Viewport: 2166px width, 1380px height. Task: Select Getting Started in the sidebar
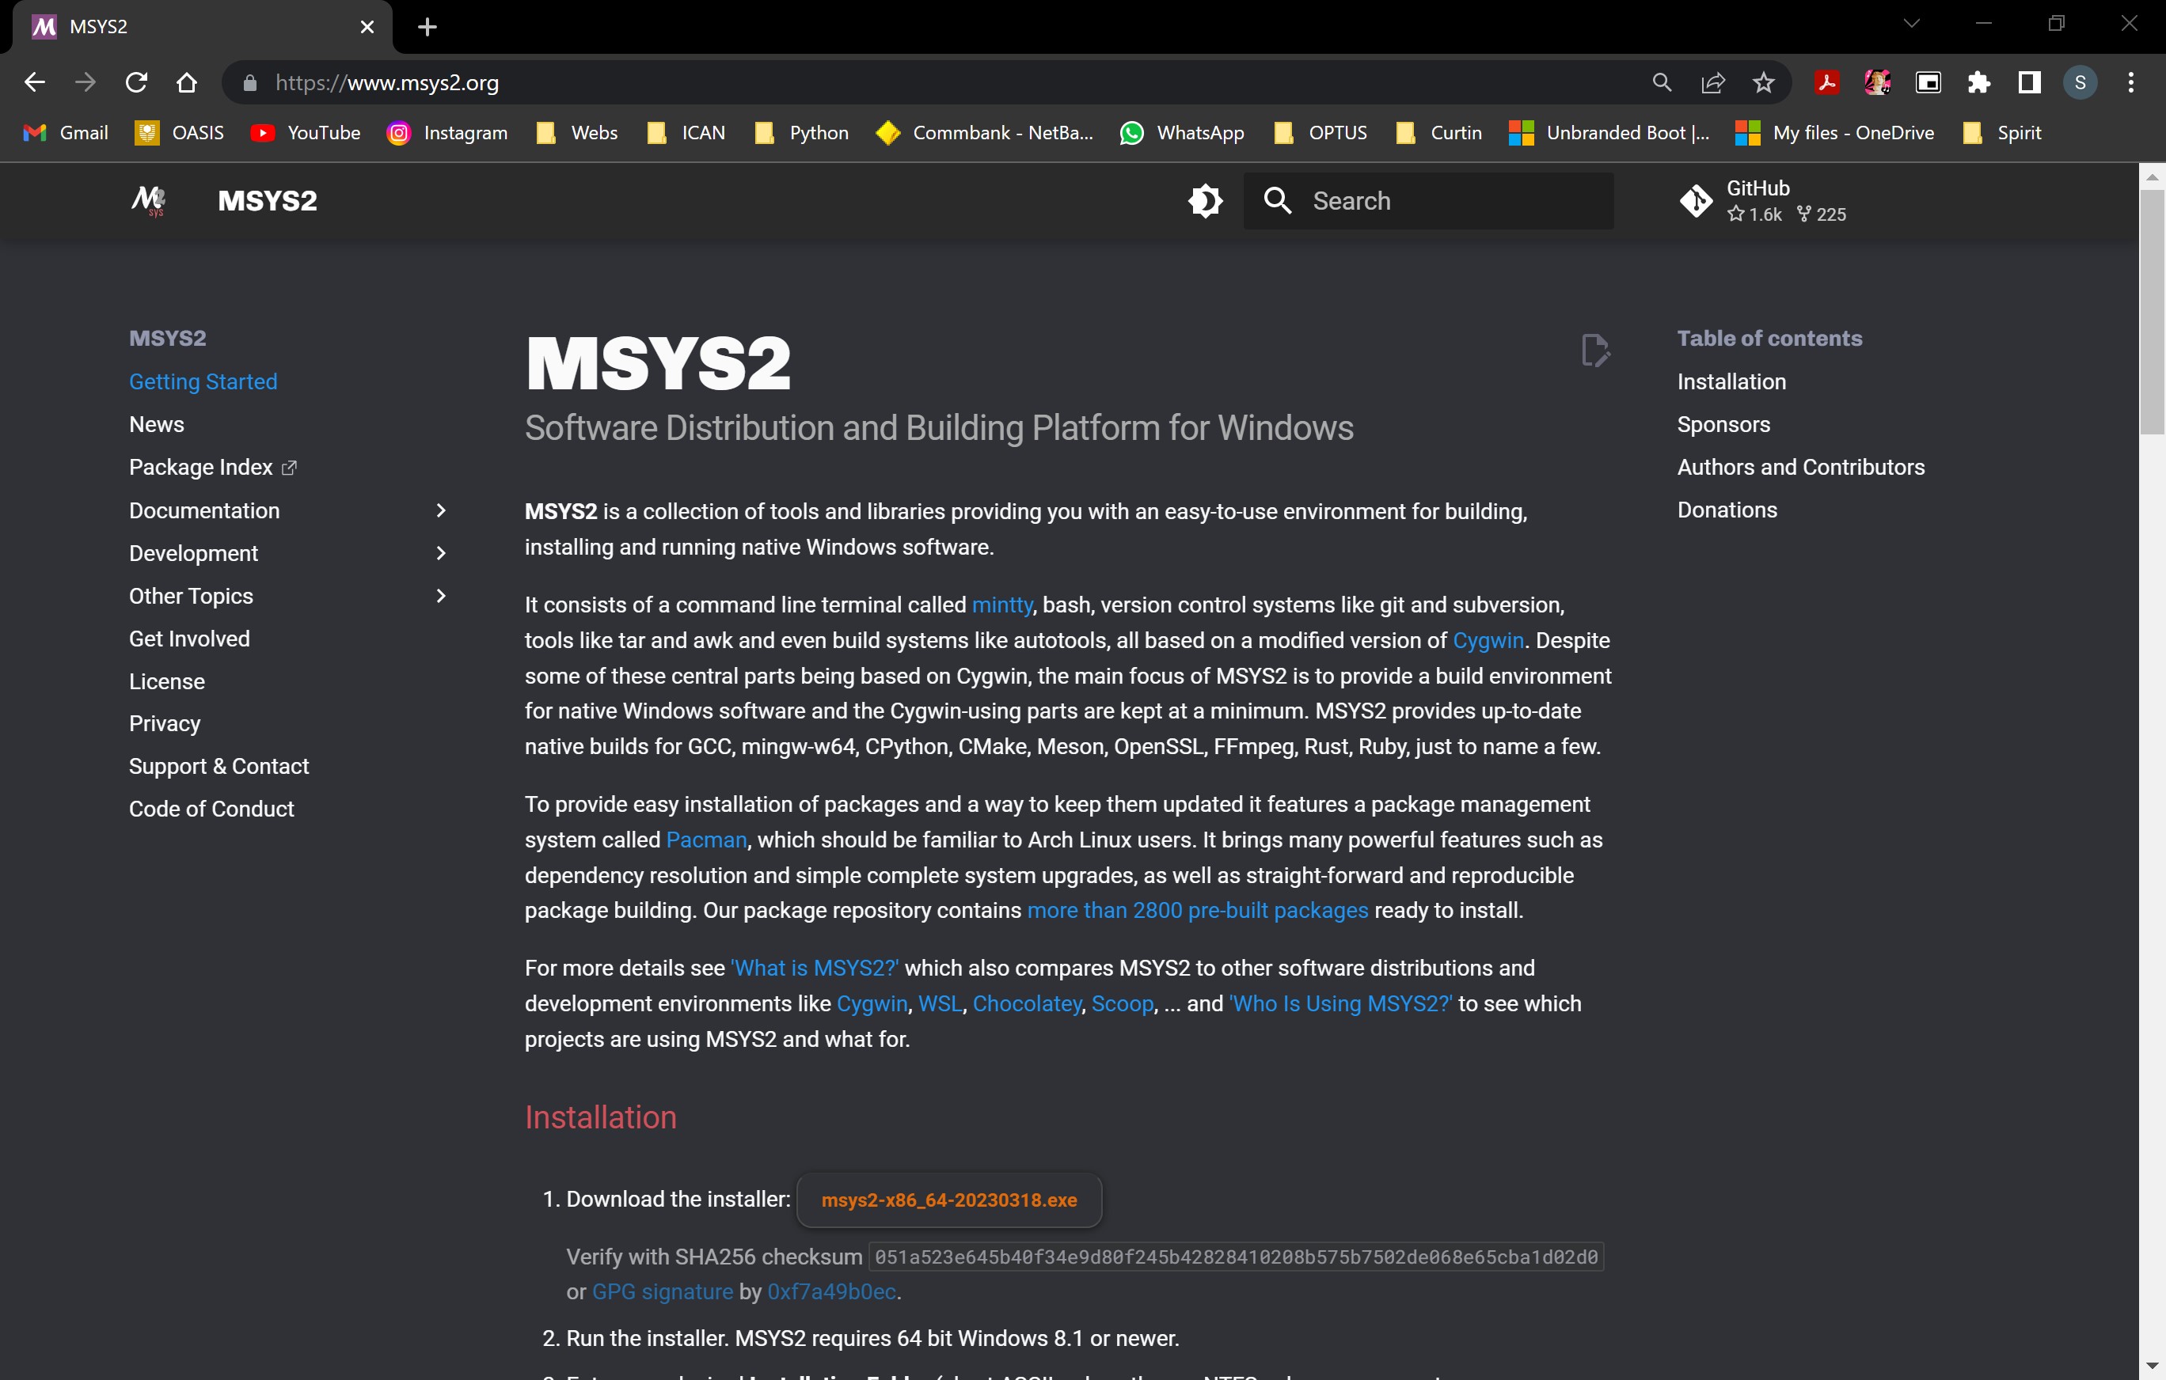tap(203, 381)
